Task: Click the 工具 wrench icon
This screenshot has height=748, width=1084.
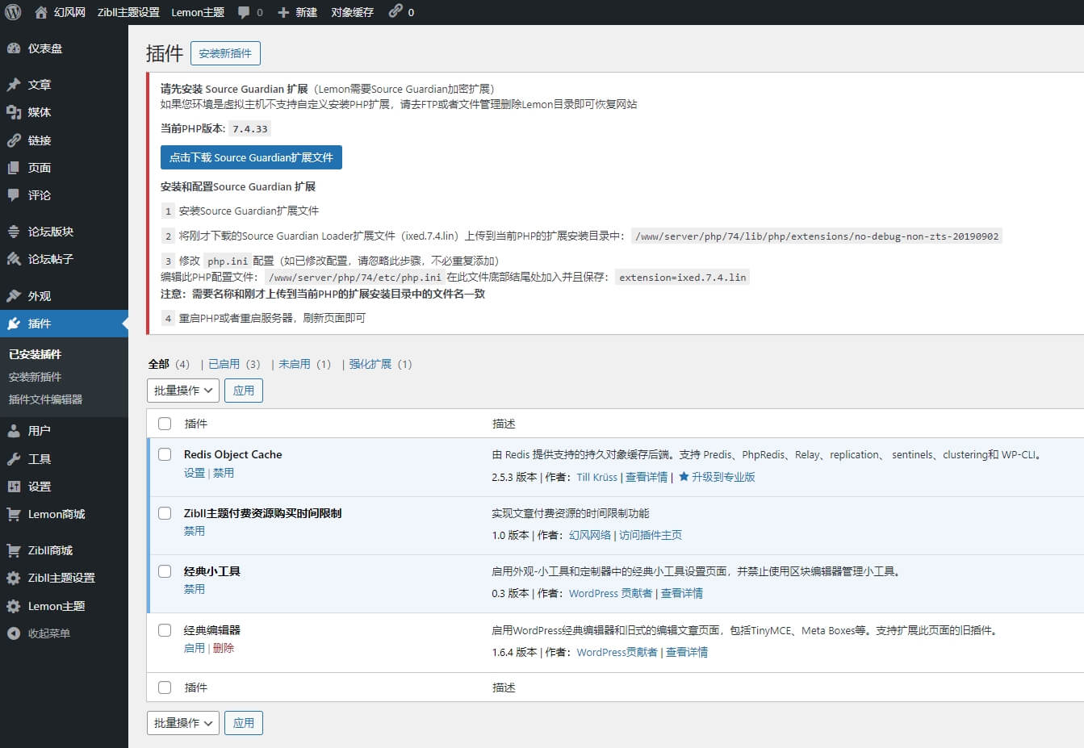Action: pyautogui.click(x=14, y=459)
